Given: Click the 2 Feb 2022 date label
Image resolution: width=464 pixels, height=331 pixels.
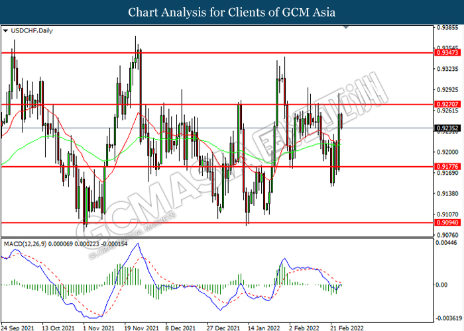Looking at the screenshot, I should (x=304, y=328).
